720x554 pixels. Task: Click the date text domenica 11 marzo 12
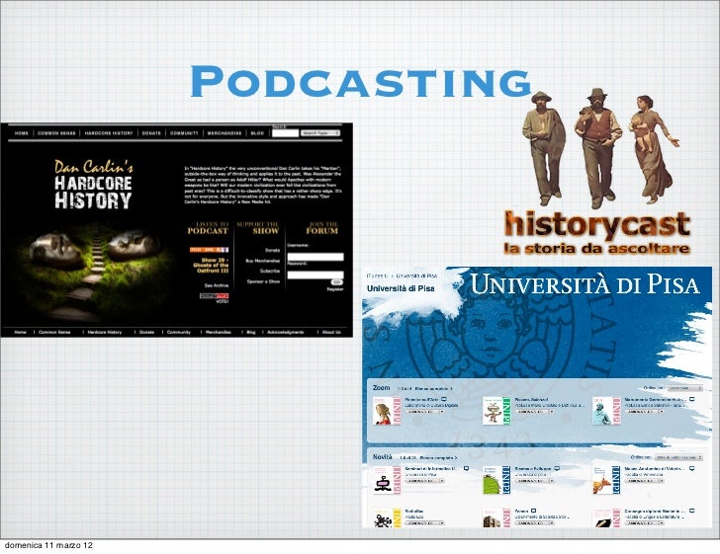[x=48, y=545]
